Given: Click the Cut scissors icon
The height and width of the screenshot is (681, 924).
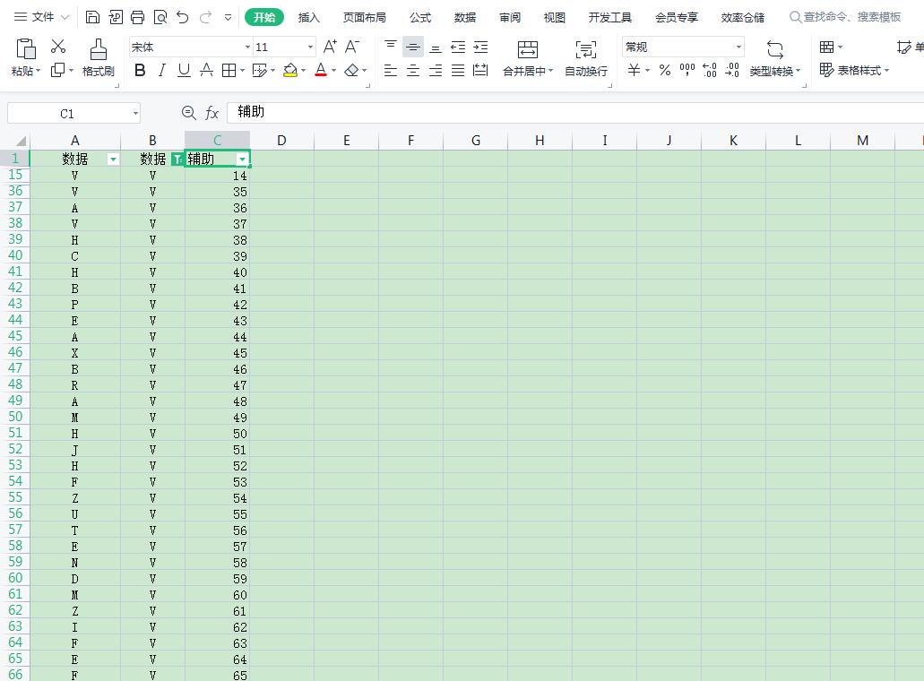Looking at the screenshot, I should (57, 46).
